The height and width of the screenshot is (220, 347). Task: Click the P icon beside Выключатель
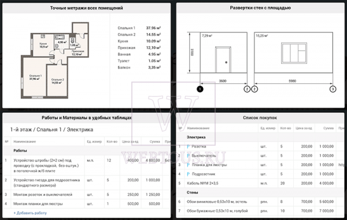(x=189, y=156)
